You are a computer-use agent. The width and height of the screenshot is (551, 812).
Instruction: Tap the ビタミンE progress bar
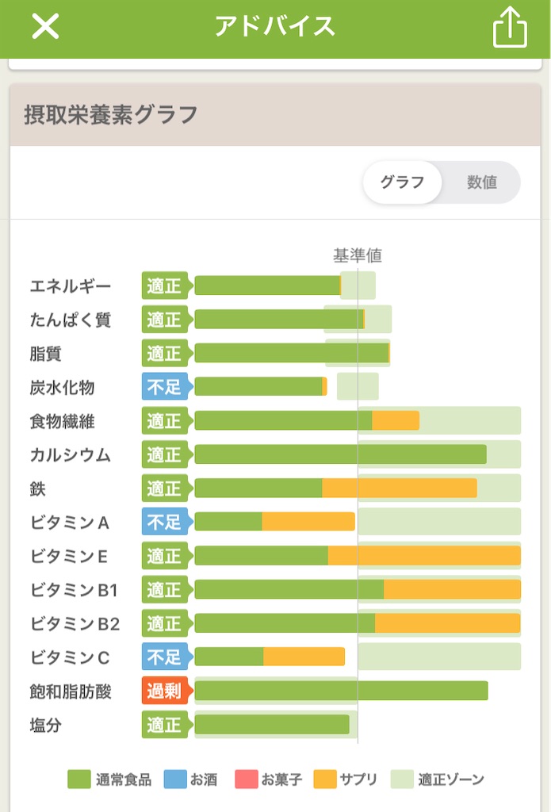coord(357,556)
